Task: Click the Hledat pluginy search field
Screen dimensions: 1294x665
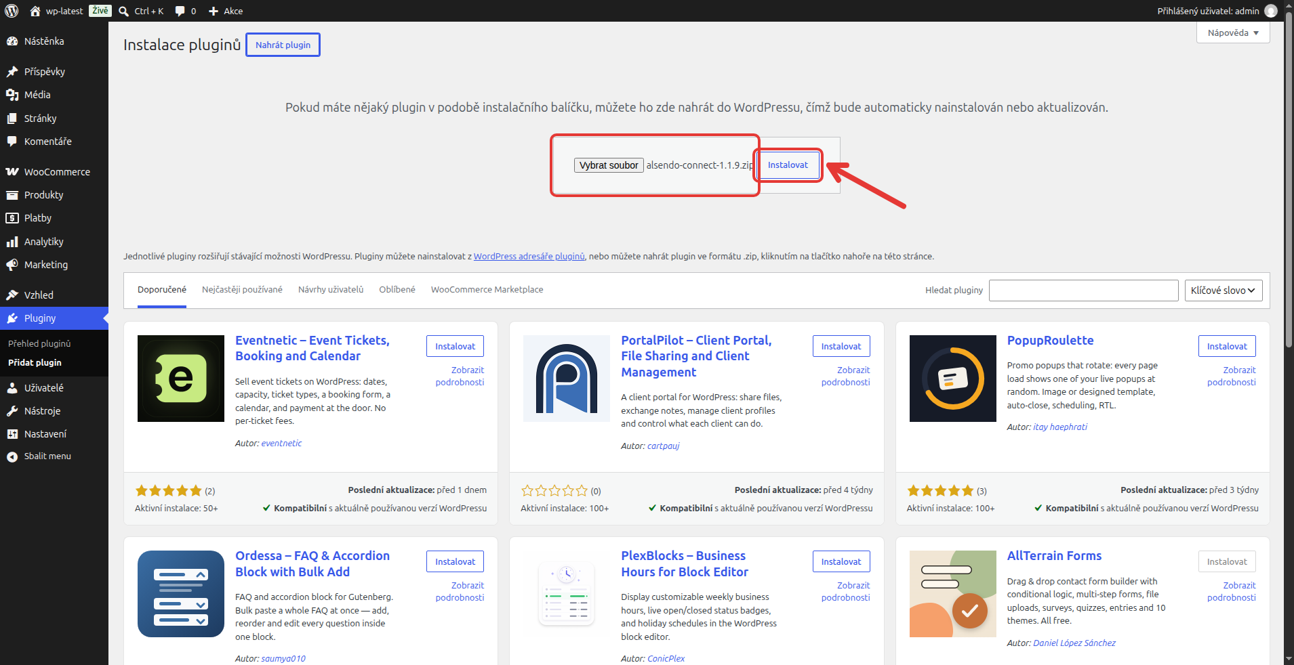Action: point(1083,291)
